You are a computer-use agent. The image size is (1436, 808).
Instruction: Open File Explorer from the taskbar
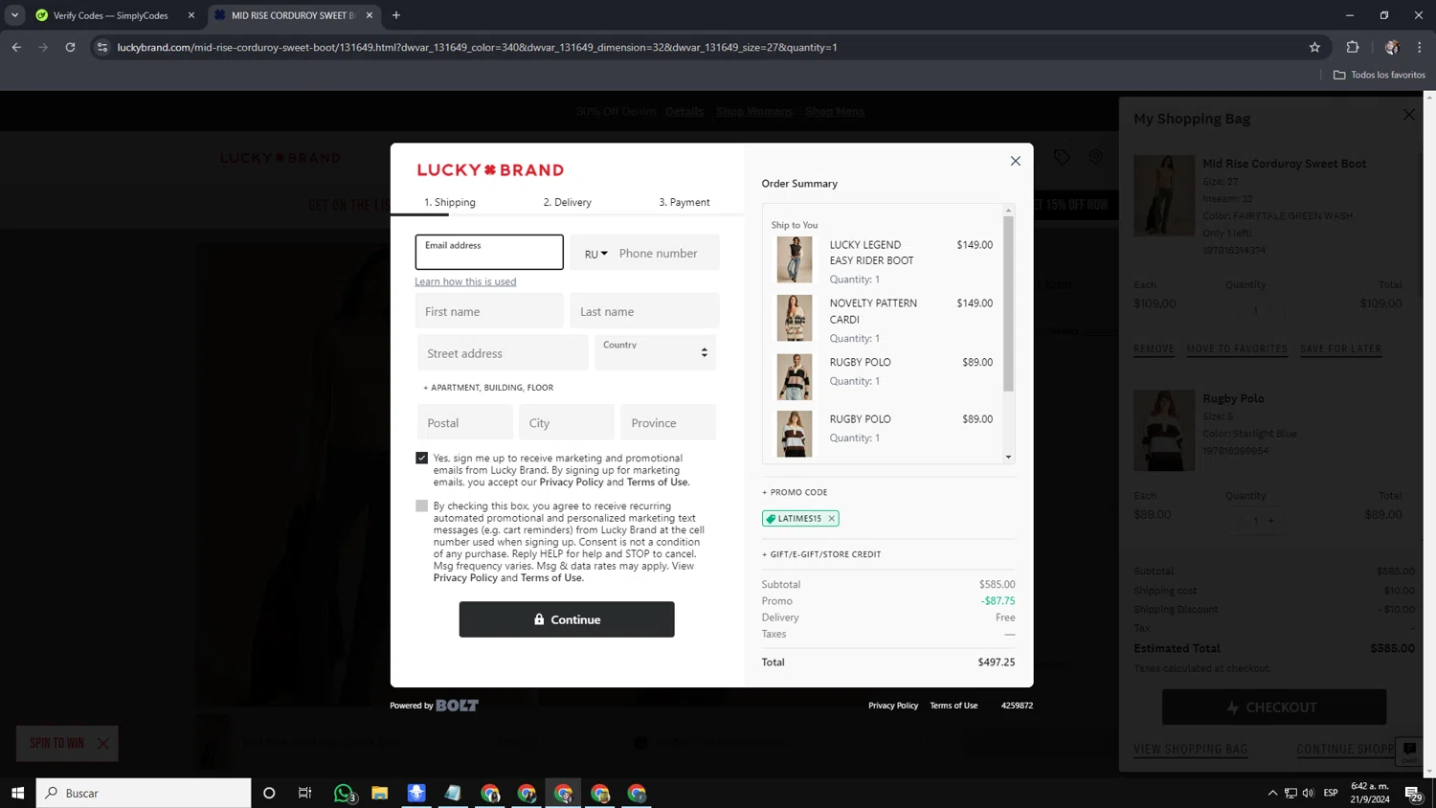(x=380, y=793)
